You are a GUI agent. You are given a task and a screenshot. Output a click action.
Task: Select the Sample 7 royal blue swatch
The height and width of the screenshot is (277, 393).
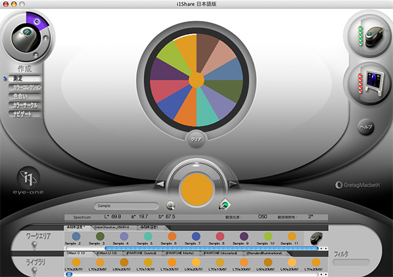tap(196, 236)
